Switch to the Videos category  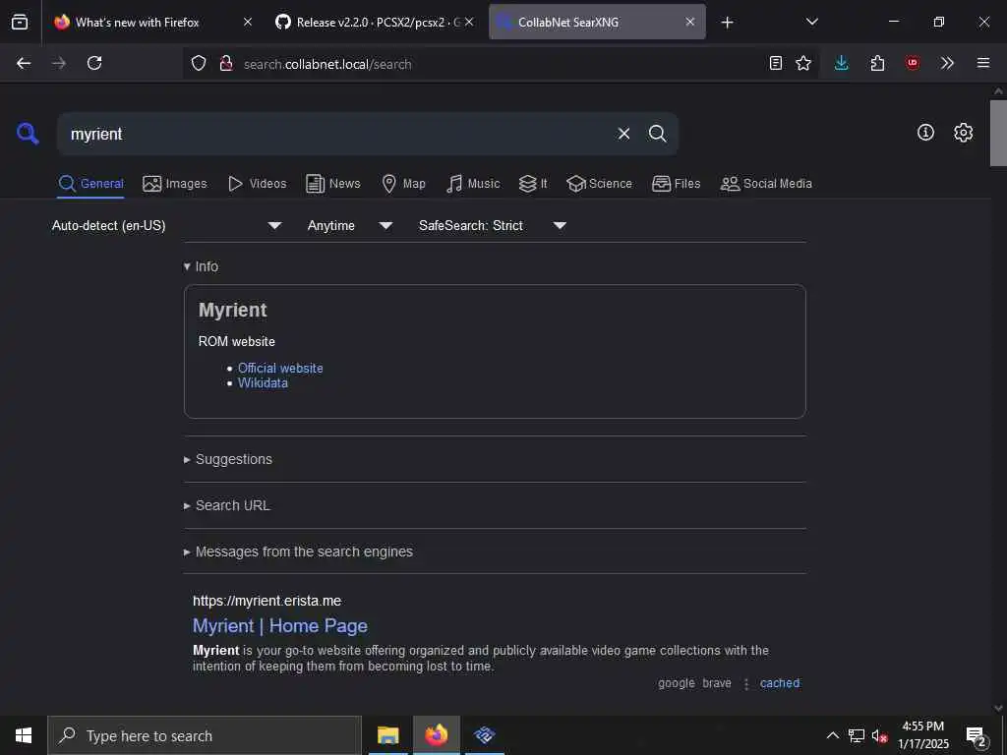tap(258, 184)
